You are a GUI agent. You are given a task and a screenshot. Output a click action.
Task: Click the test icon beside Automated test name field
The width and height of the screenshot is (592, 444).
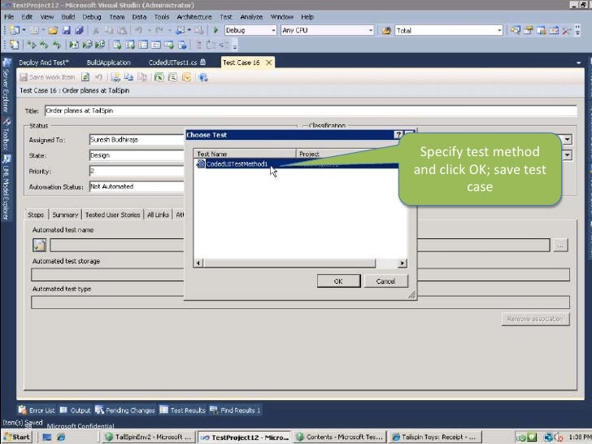coord(39,245)
